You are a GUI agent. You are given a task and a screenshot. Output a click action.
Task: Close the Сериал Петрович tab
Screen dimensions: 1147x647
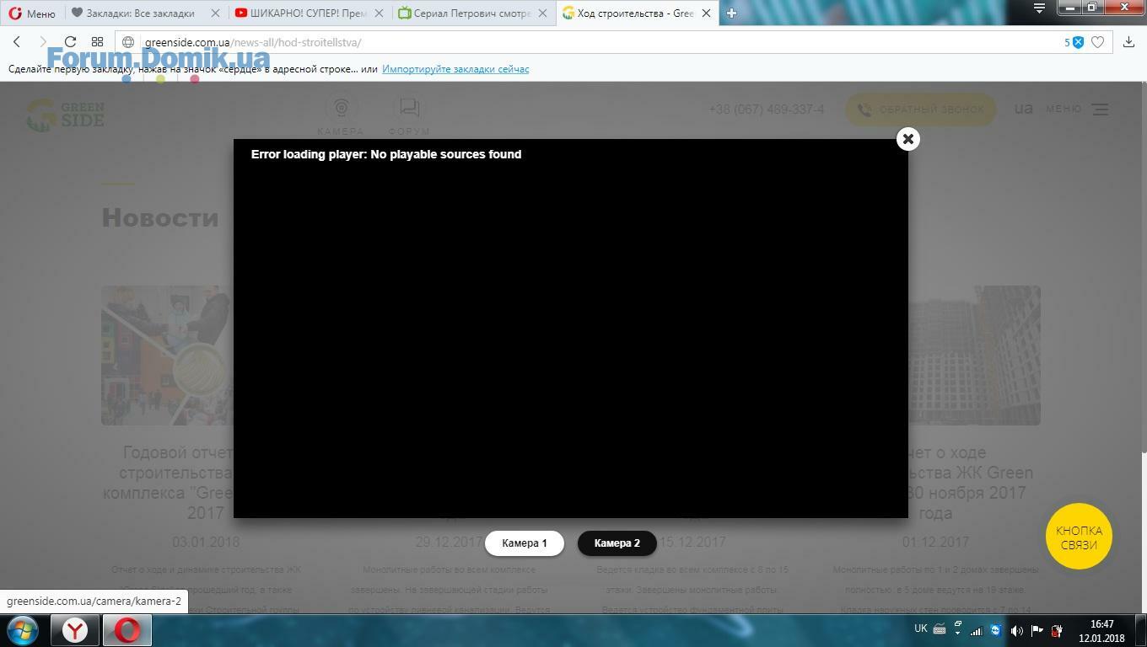pyautogui.click(x=542, y=13)
